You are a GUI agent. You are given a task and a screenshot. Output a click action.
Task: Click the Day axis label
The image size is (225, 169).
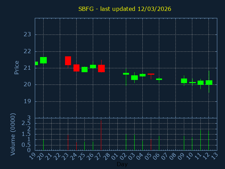tap(122, 164)
